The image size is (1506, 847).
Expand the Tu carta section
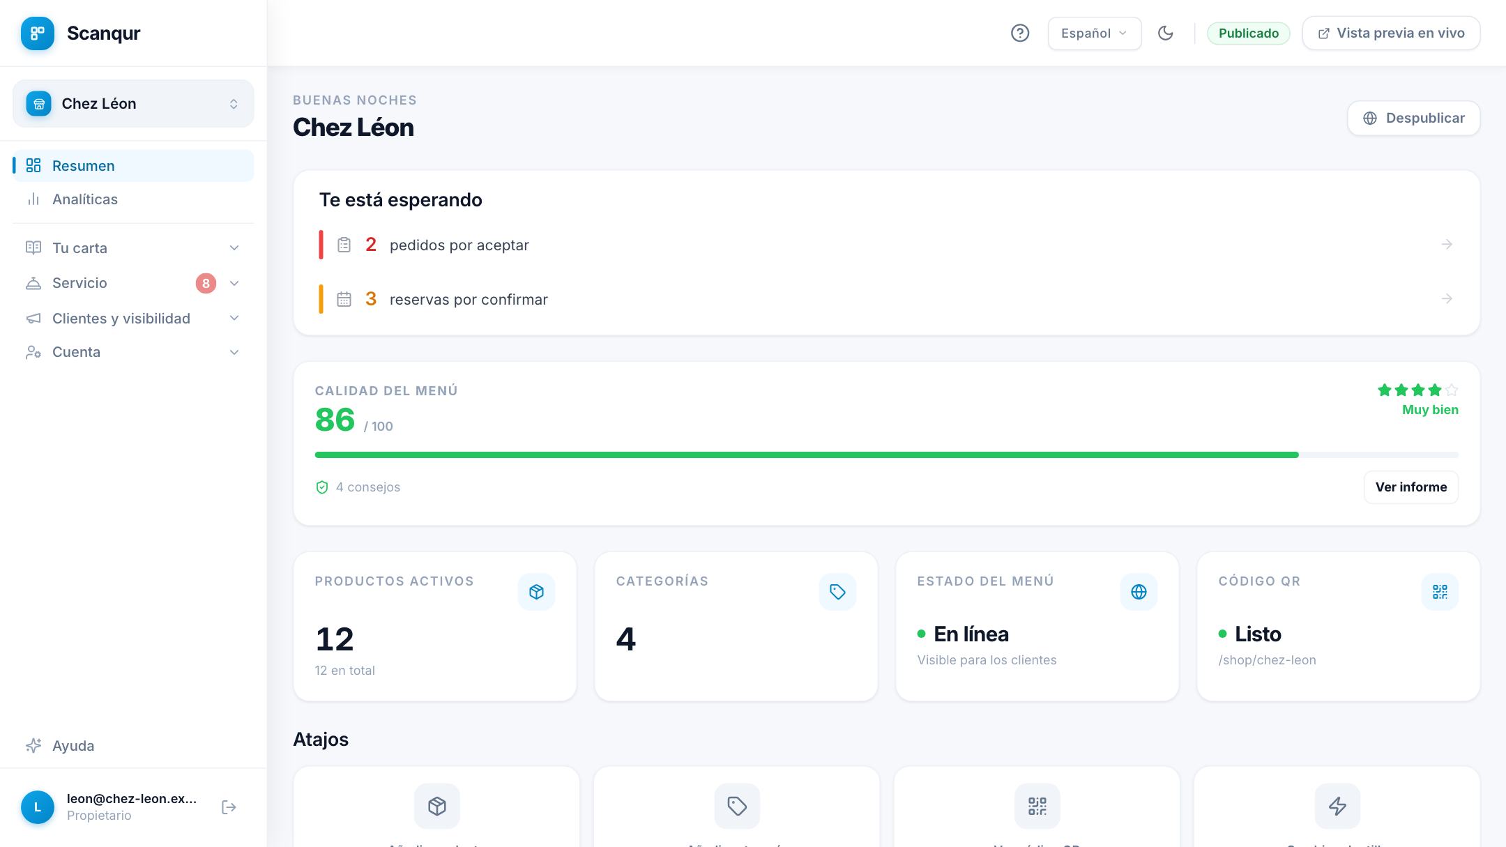133,248
